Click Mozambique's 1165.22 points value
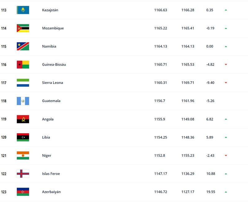The height and width of the screenshot is (205, 248). (161, 28)
